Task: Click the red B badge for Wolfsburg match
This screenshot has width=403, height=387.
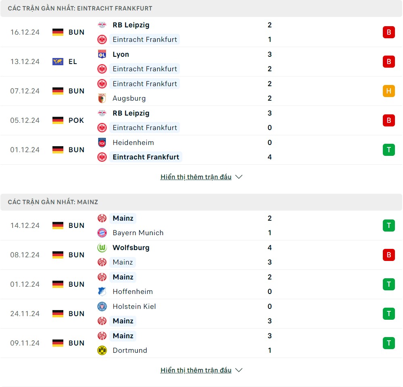Action: [388, 255]
